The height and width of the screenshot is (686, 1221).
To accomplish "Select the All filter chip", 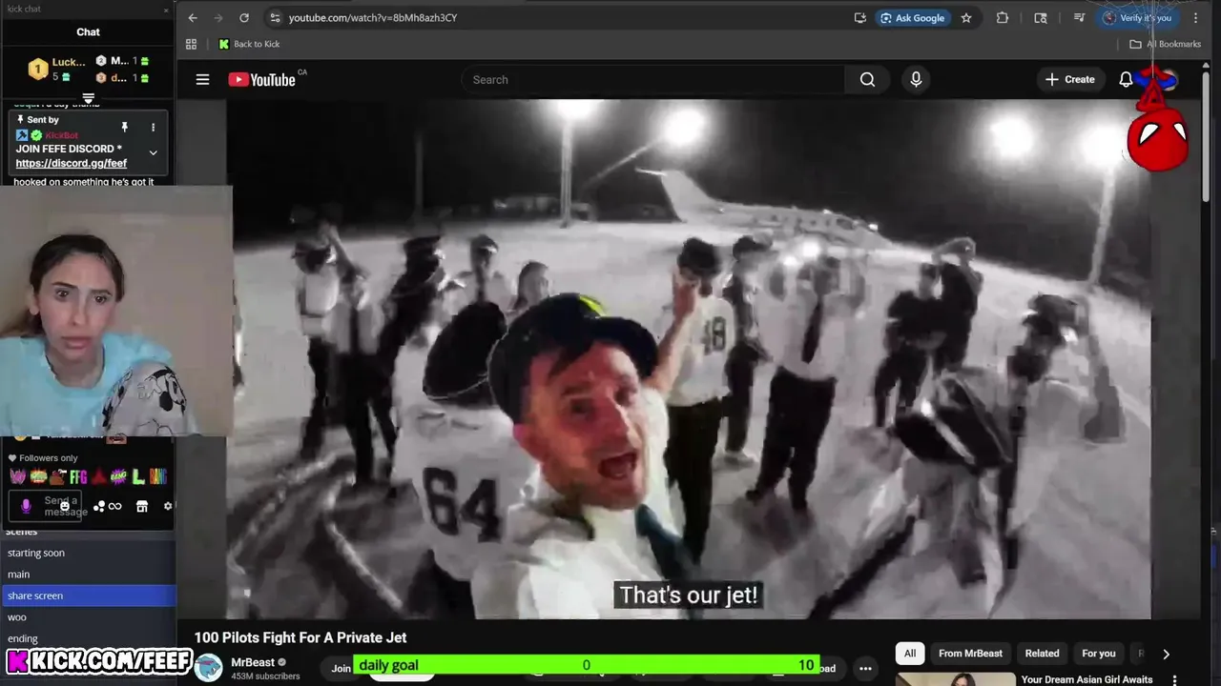I will pyautogui.click(x=910, y=654).
